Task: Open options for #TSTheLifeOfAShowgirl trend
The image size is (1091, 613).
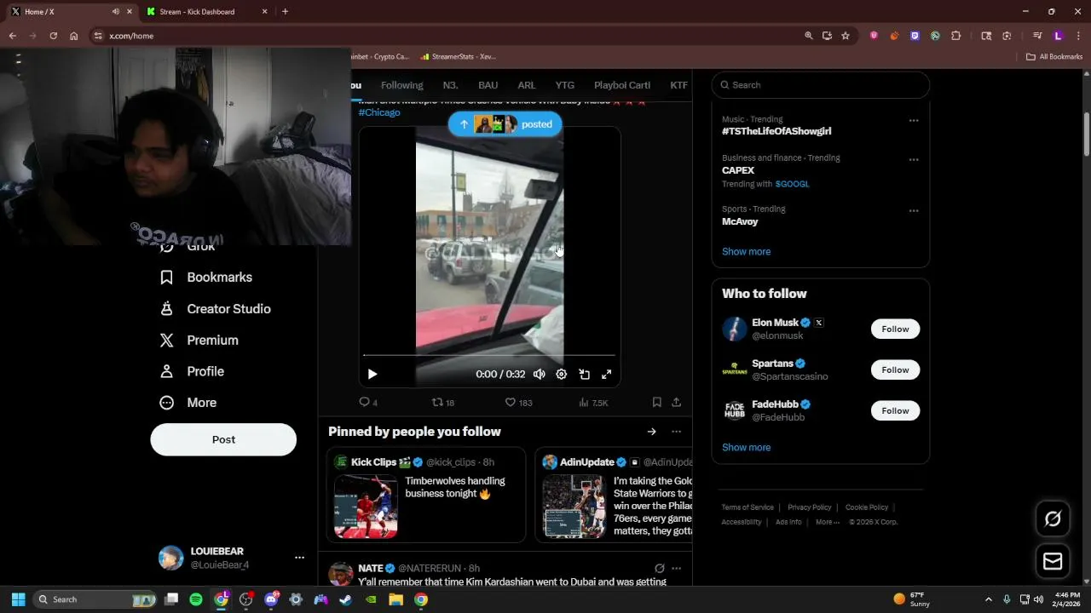Action: click(914, 120)
